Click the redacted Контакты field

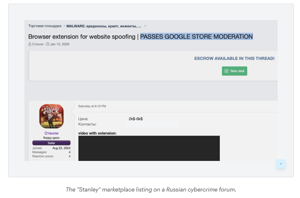[153, 124]
